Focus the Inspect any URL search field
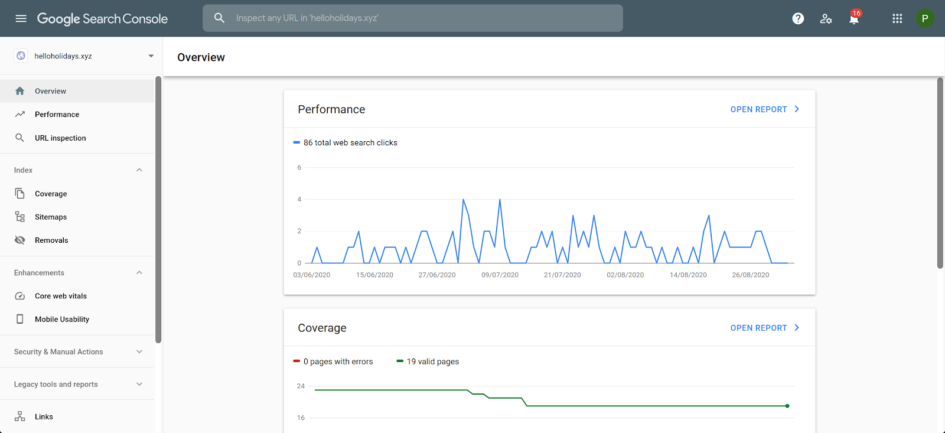 pyautogui.click(x=412, y=18)
